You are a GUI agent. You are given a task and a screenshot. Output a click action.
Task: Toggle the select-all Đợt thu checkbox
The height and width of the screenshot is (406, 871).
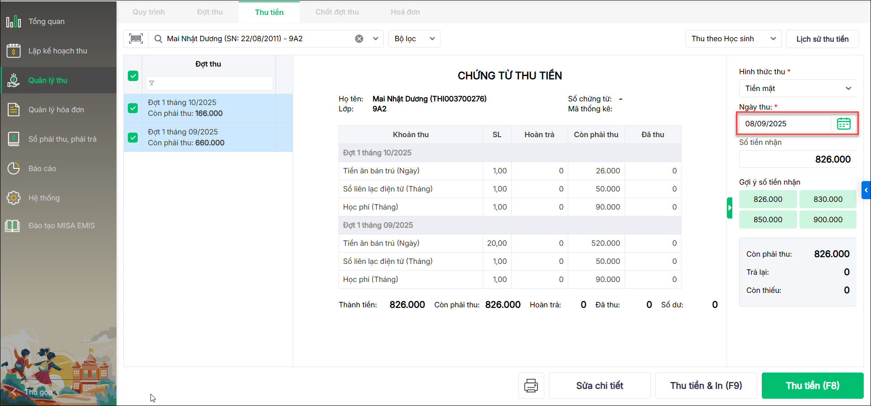[x=133, y=76]
